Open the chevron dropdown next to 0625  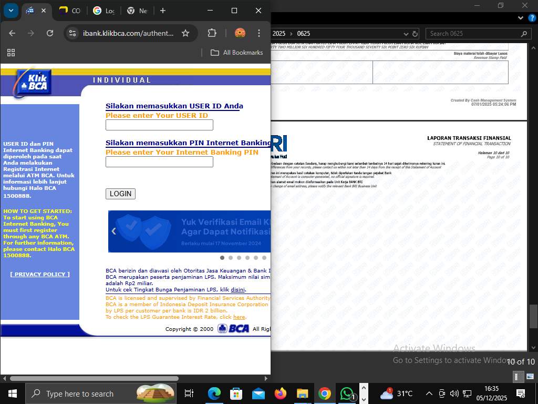[x=406, y=33]
